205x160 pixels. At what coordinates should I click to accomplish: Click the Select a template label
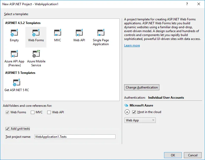coord(16,14)
